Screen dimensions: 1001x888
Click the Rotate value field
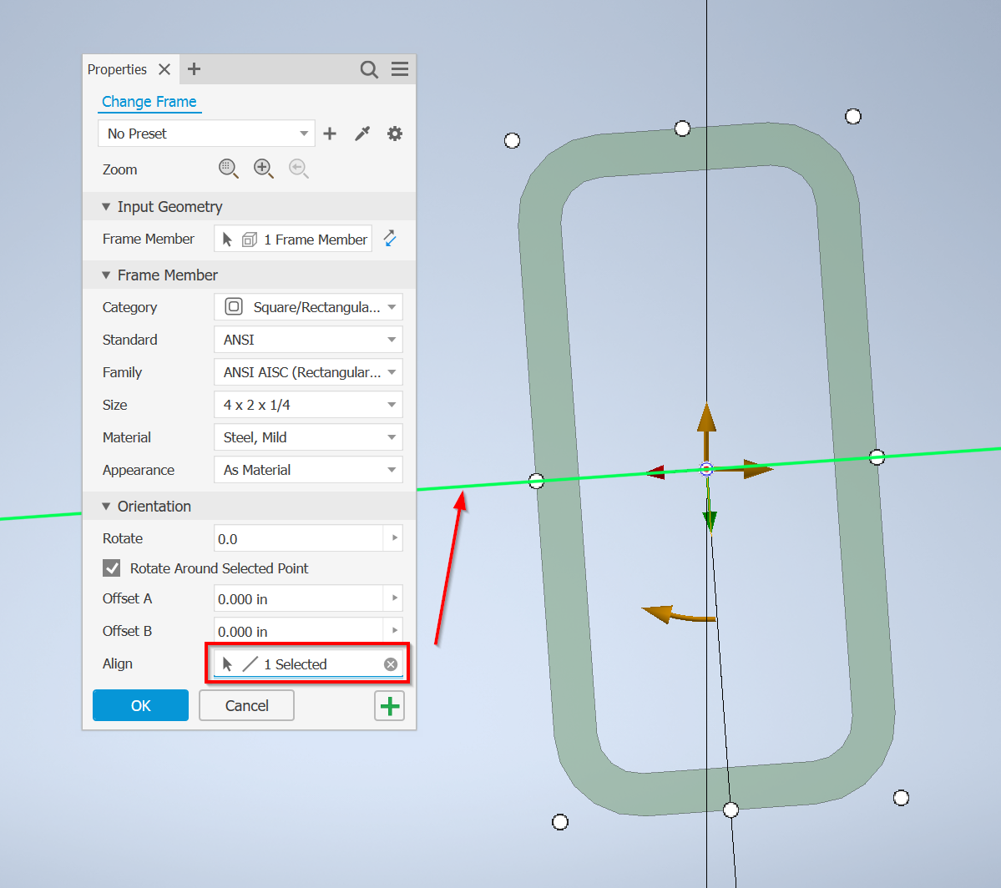tap(298, 539)
